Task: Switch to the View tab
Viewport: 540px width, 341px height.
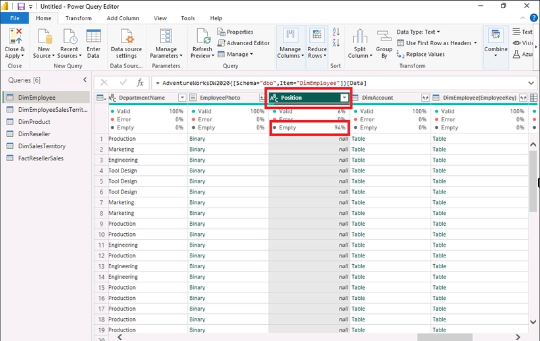Action: coord(160,18)
